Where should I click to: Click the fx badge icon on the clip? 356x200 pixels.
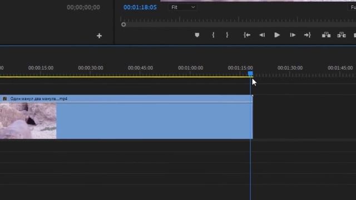pyautogui.click(x=5, y=99)
